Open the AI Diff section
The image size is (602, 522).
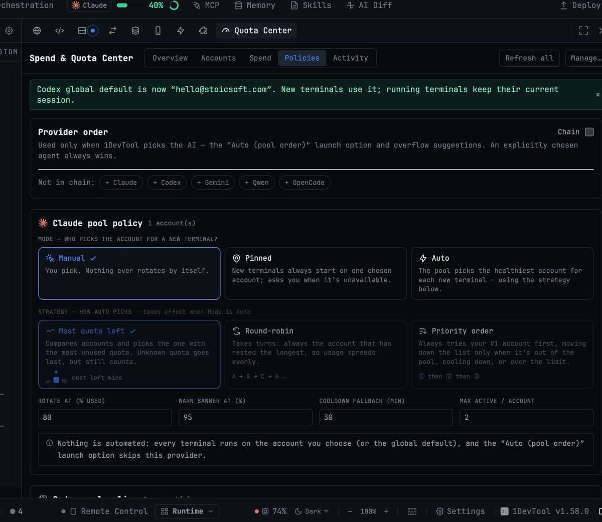point(369,6)
